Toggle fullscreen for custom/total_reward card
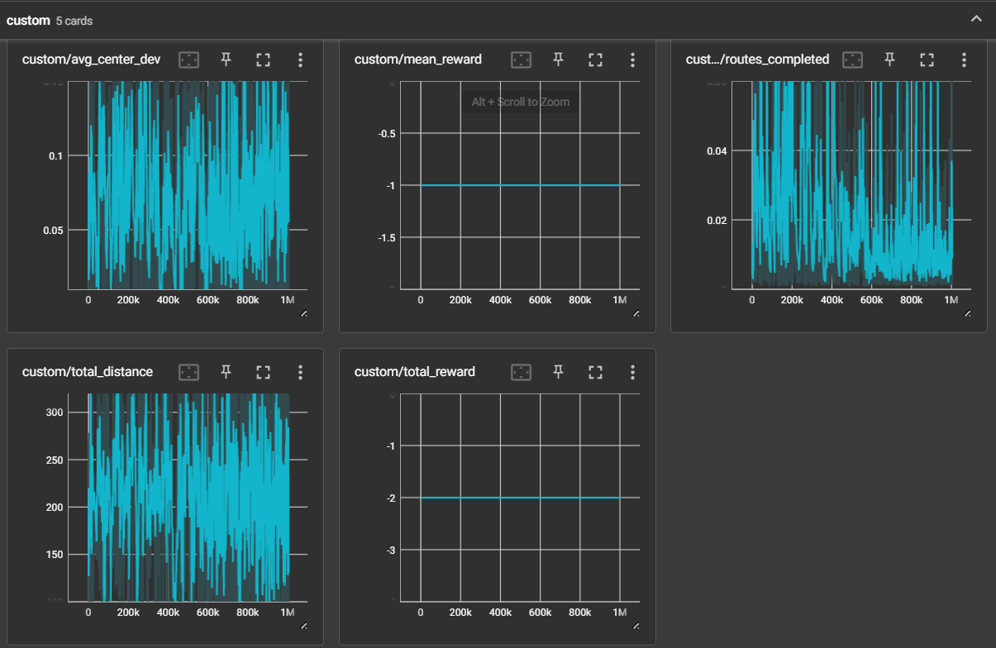 click(595, 372)
